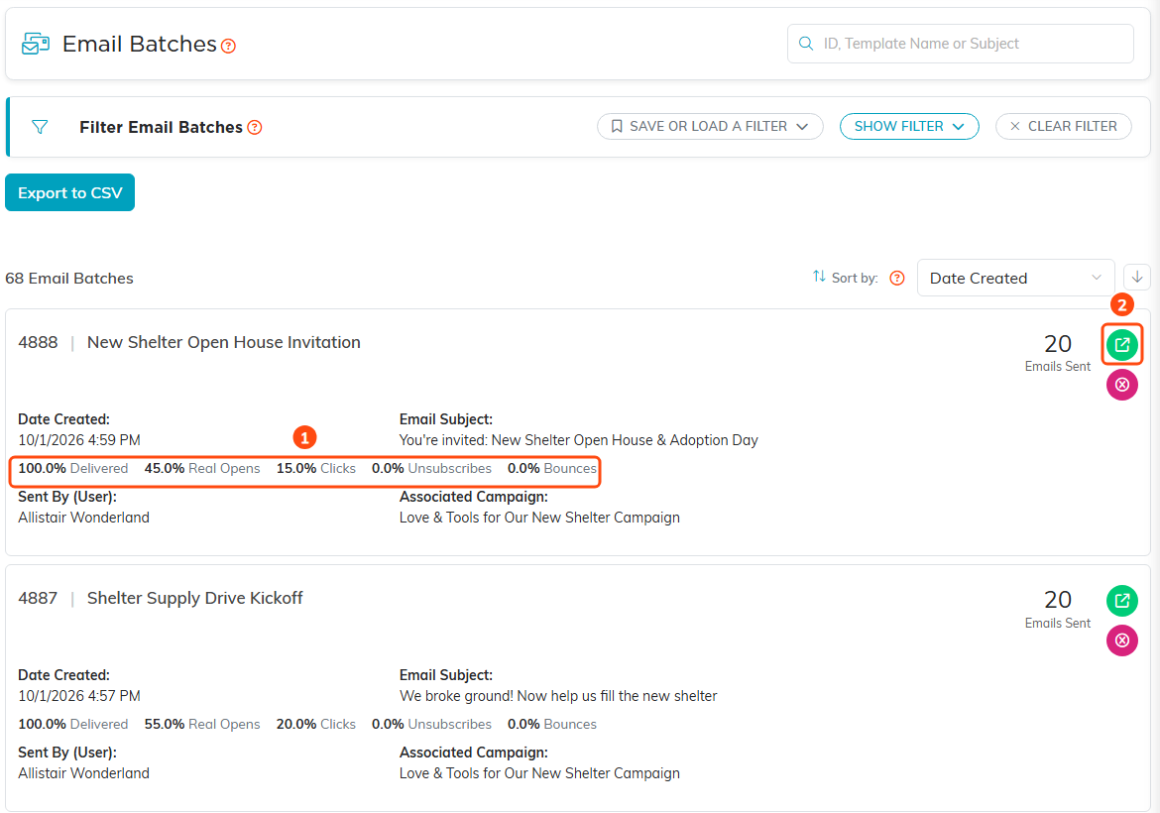Click the batch ID 4888

[38, 342]
